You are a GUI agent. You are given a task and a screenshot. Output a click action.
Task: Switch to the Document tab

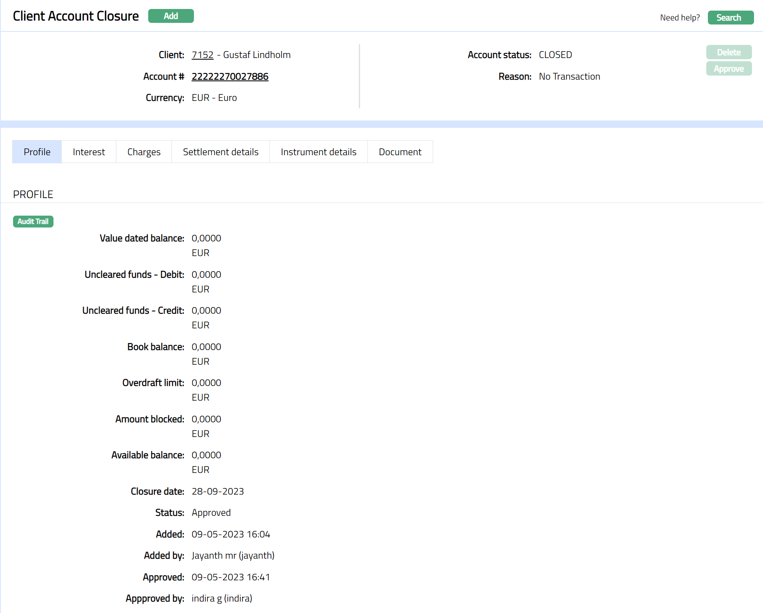point(400,152)
